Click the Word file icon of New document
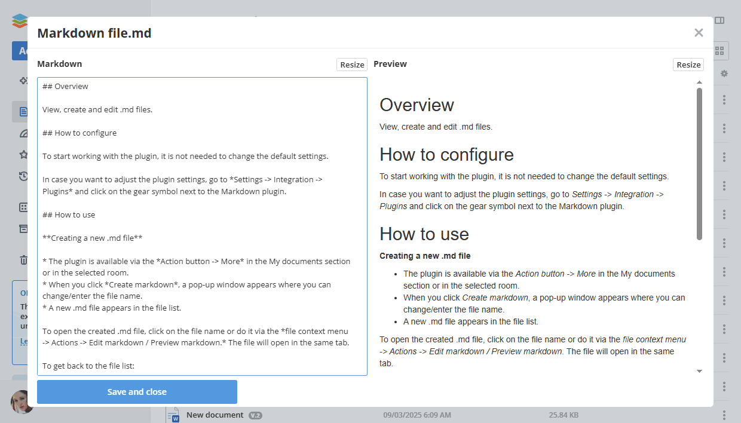 (173, 415)
